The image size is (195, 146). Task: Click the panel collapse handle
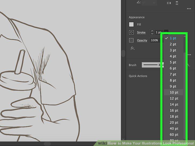(123, 53)
